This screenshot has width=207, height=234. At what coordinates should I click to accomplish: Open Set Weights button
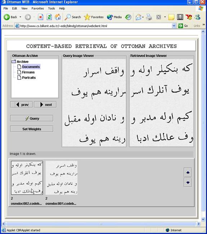pos(32,129)
